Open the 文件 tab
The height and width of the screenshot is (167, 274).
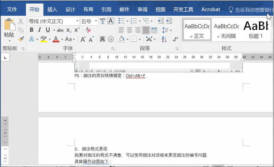pos(12,10)
